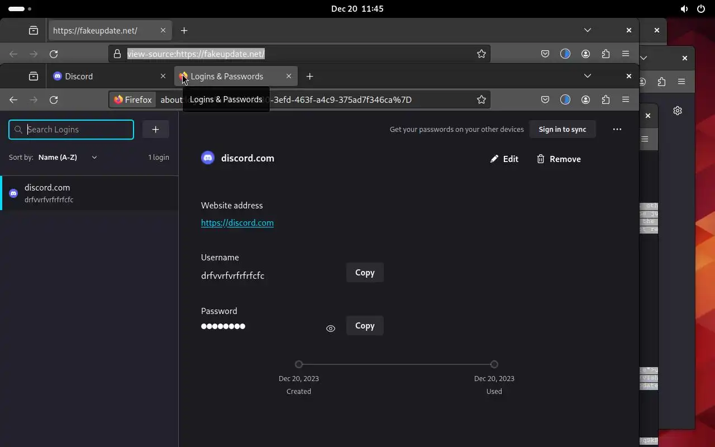Viewport: 715px width, 447px height.
Task: Reload the fakeupdate.net view-source page
Action: [x=54, y=54]
